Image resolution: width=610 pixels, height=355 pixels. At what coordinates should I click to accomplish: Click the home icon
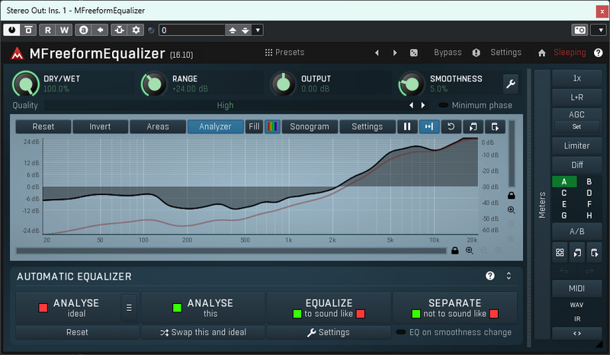tap(541, 53)
